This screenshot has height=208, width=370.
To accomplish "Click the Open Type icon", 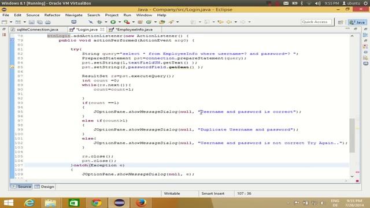I will coord(162,22).
